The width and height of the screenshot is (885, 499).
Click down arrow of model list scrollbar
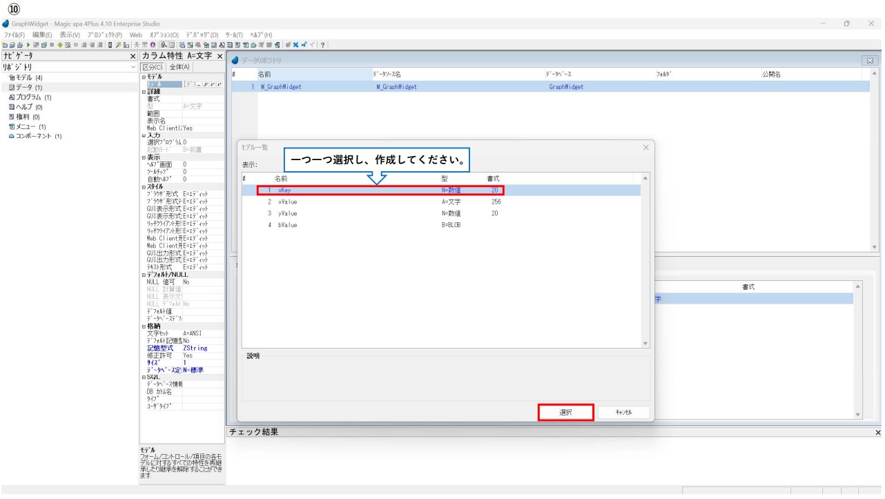click(645, 343)
